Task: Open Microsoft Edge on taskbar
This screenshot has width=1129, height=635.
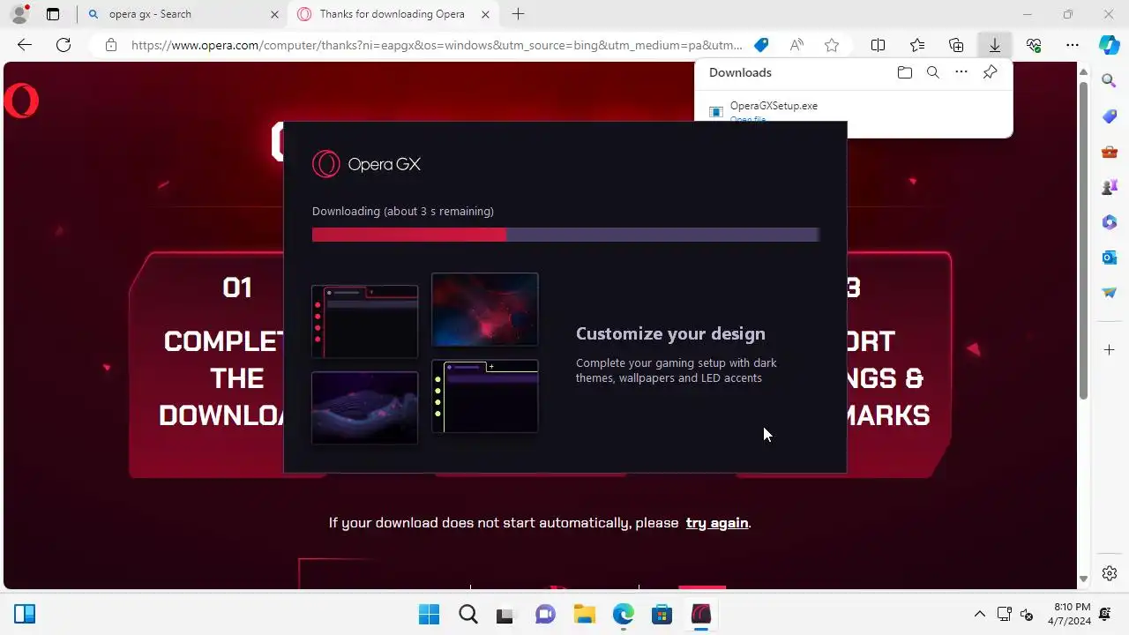Action: 623,614
